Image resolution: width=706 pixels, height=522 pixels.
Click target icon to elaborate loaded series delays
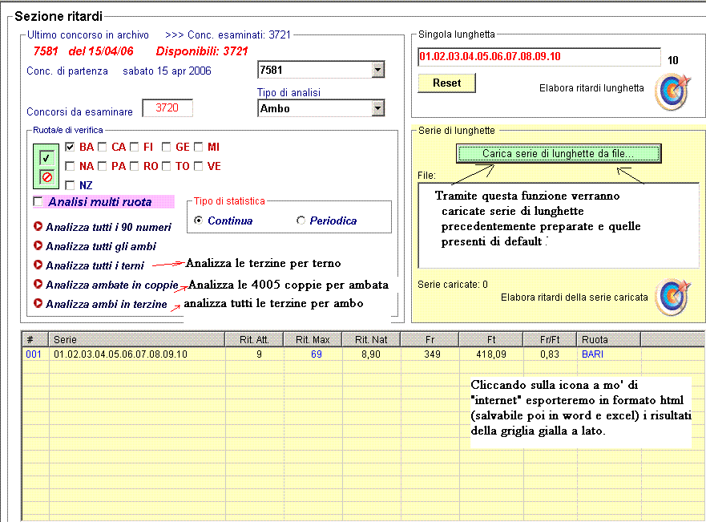[671, 296]
